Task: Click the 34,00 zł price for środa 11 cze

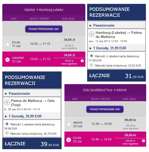Action: click(x=69, y=40)
